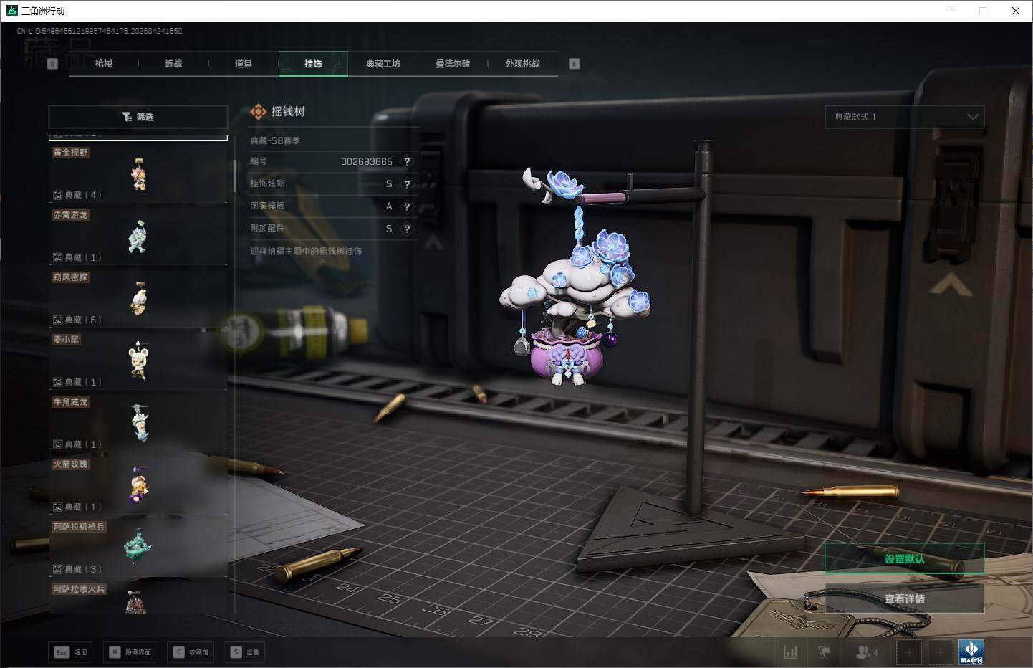This screenshot has height=668, width=1033.
Task: Pick the 火箭玫瑰 charm item
Action: click(x=138, y=485)
